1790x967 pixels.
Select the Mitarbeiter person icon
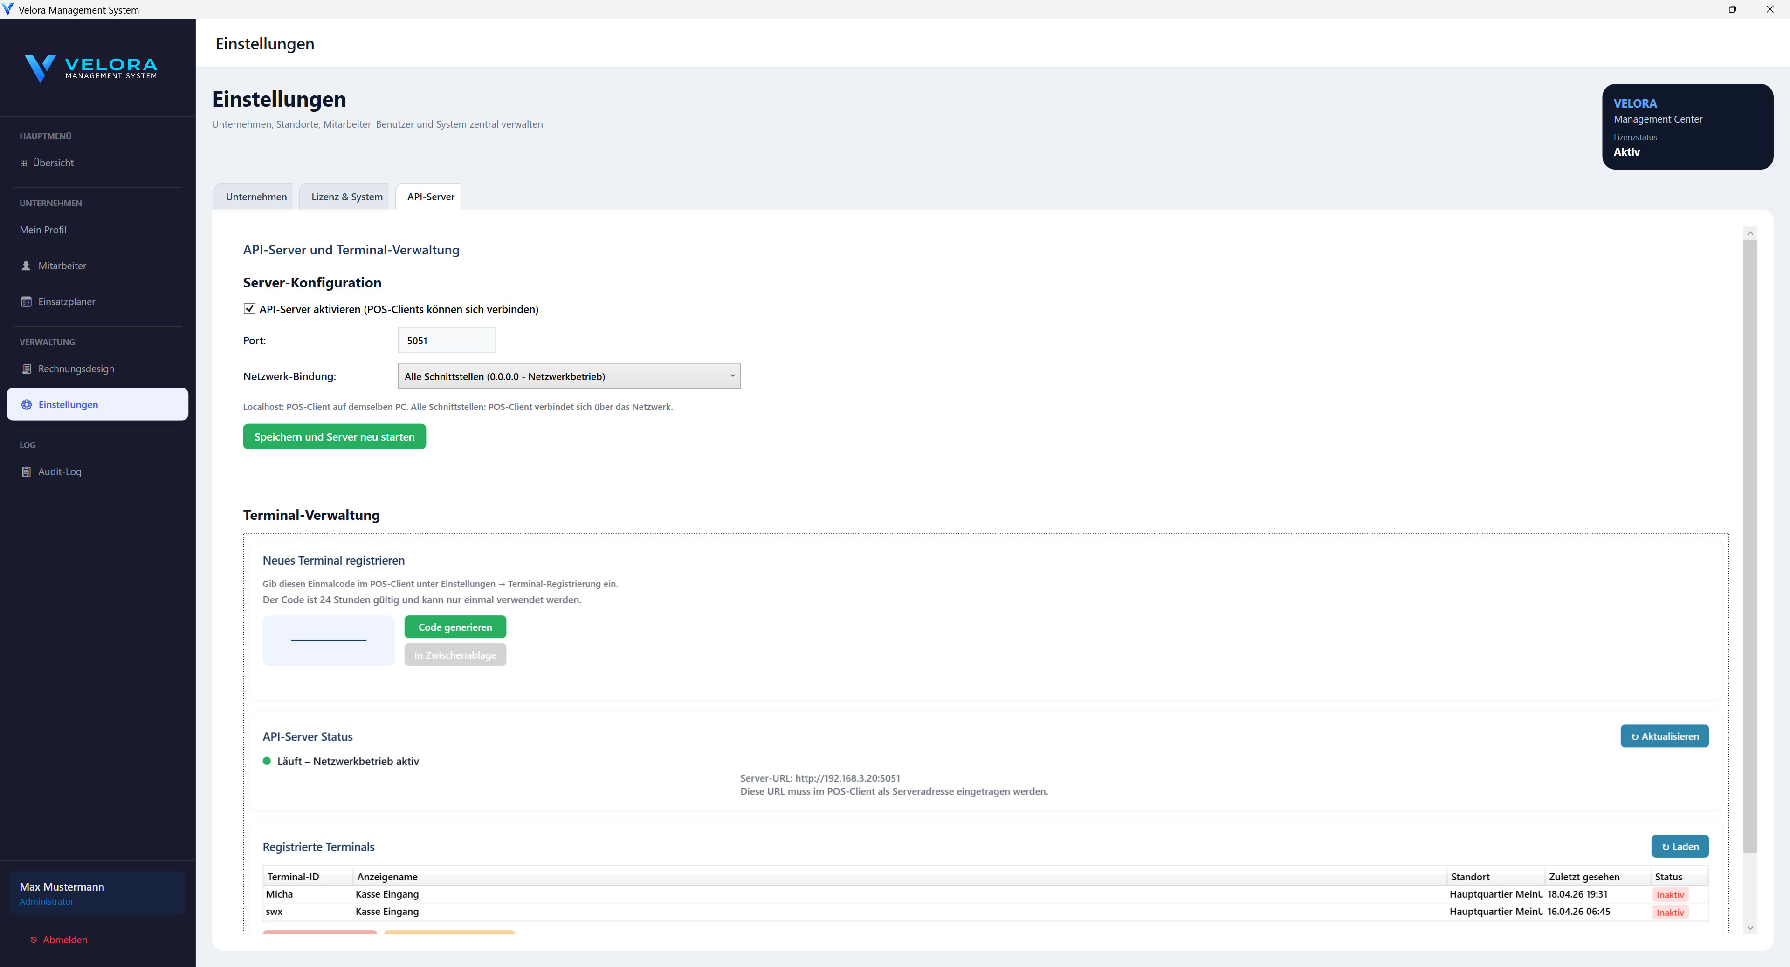[26, 265]
